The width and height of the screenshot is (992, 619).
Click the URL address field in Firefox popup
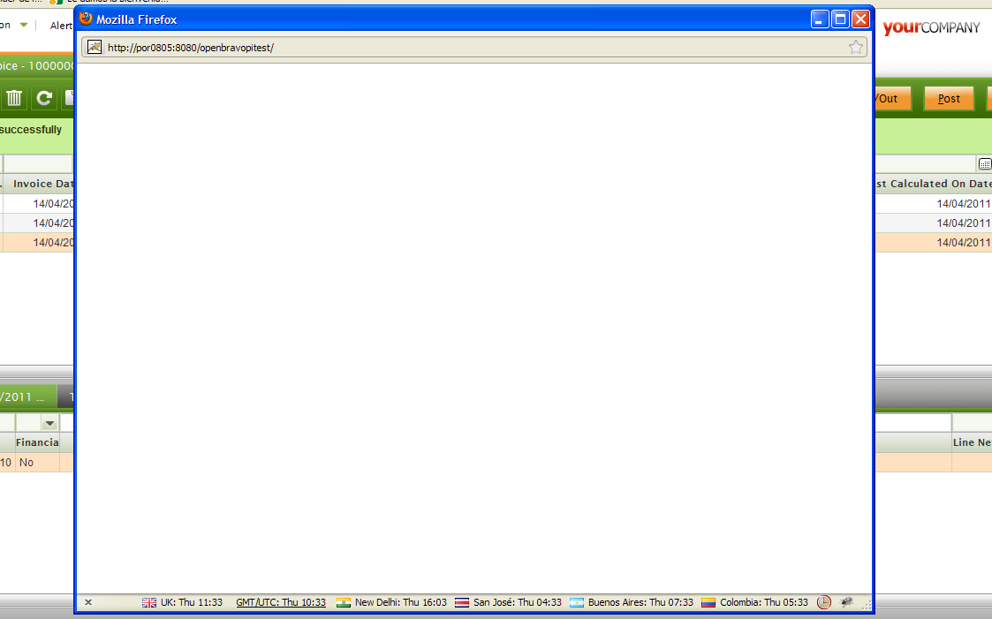[474, 48]
